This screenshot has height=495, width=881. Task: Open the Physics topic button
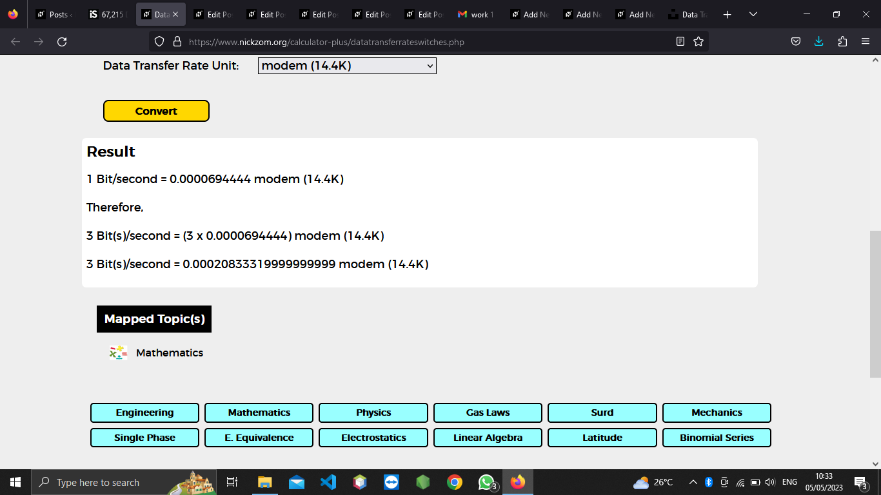click(373, 412)
